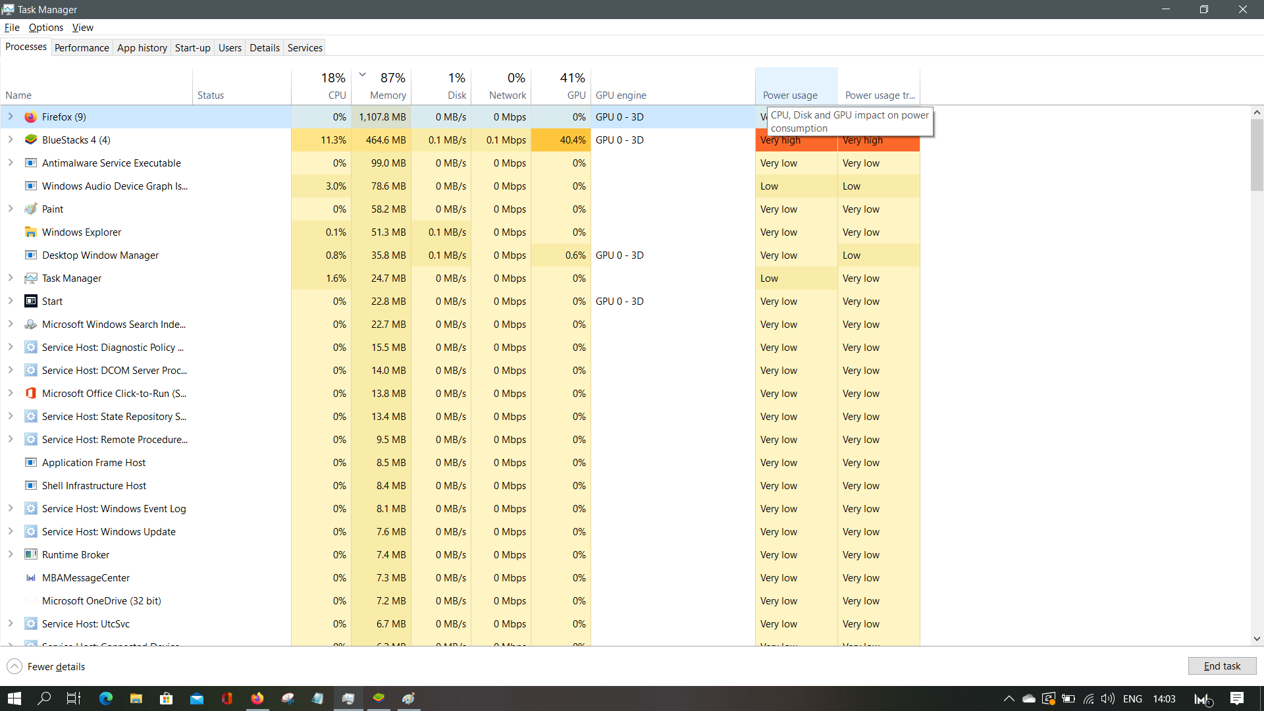
Task: Open Paint from the taskbar
Action: click(x=409, y=698)
